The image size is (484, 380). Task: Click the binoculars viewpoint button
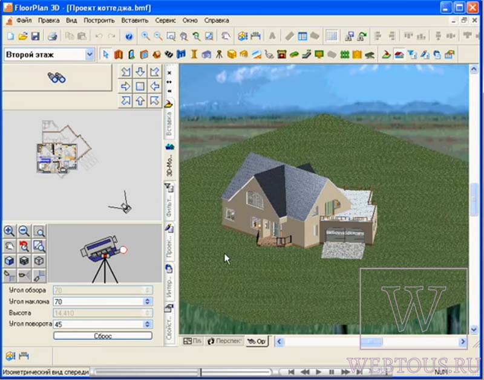(x=57, y=77)
